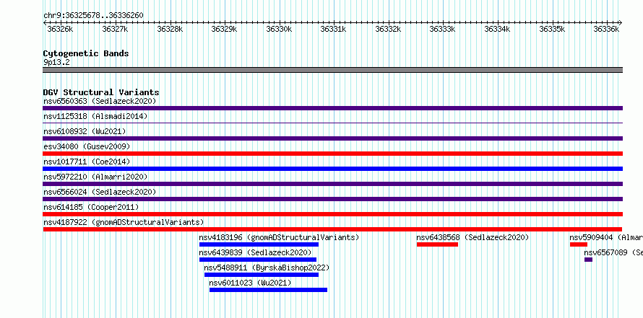
Task: Open the nsv6108932 (Wu2021) label
Action: click(85, 131)
